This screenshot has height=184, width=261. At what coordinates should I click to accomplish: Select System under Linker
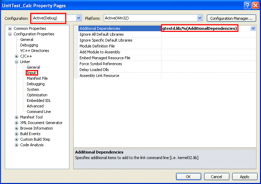coord(33,89)
